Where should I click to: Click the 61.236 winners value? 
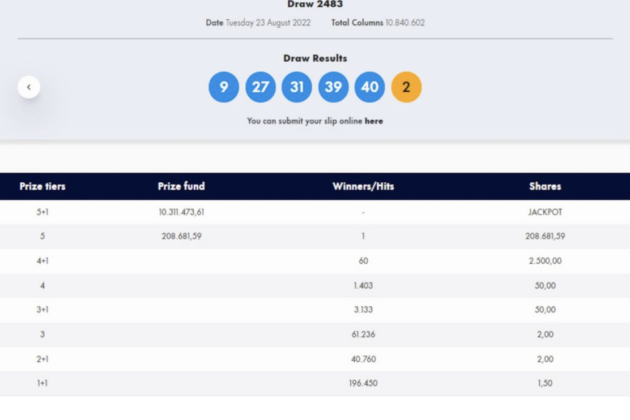click(363, 335)
